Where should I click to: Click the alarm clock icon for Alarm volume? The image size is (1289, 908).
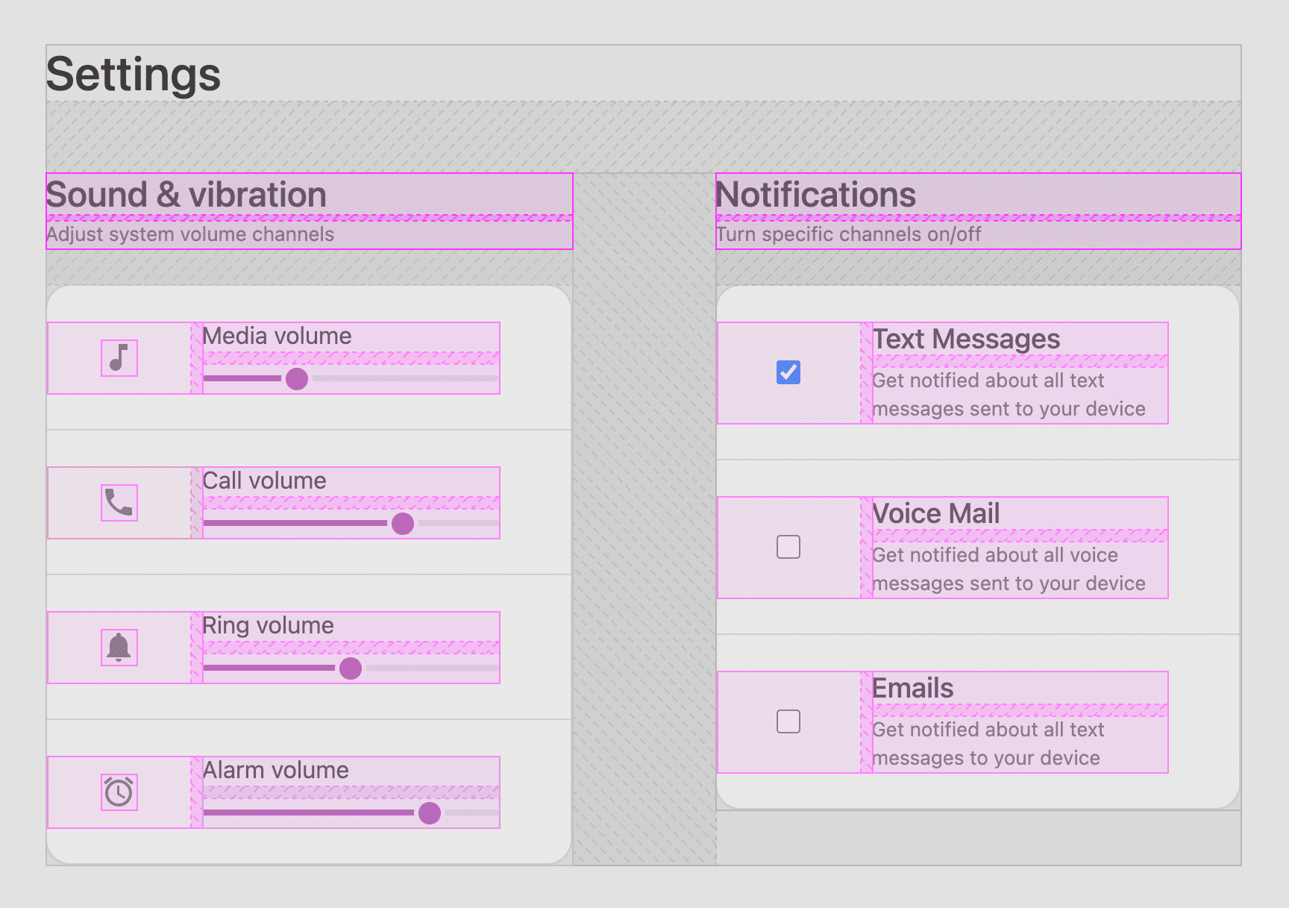click(x=119, y=792)
